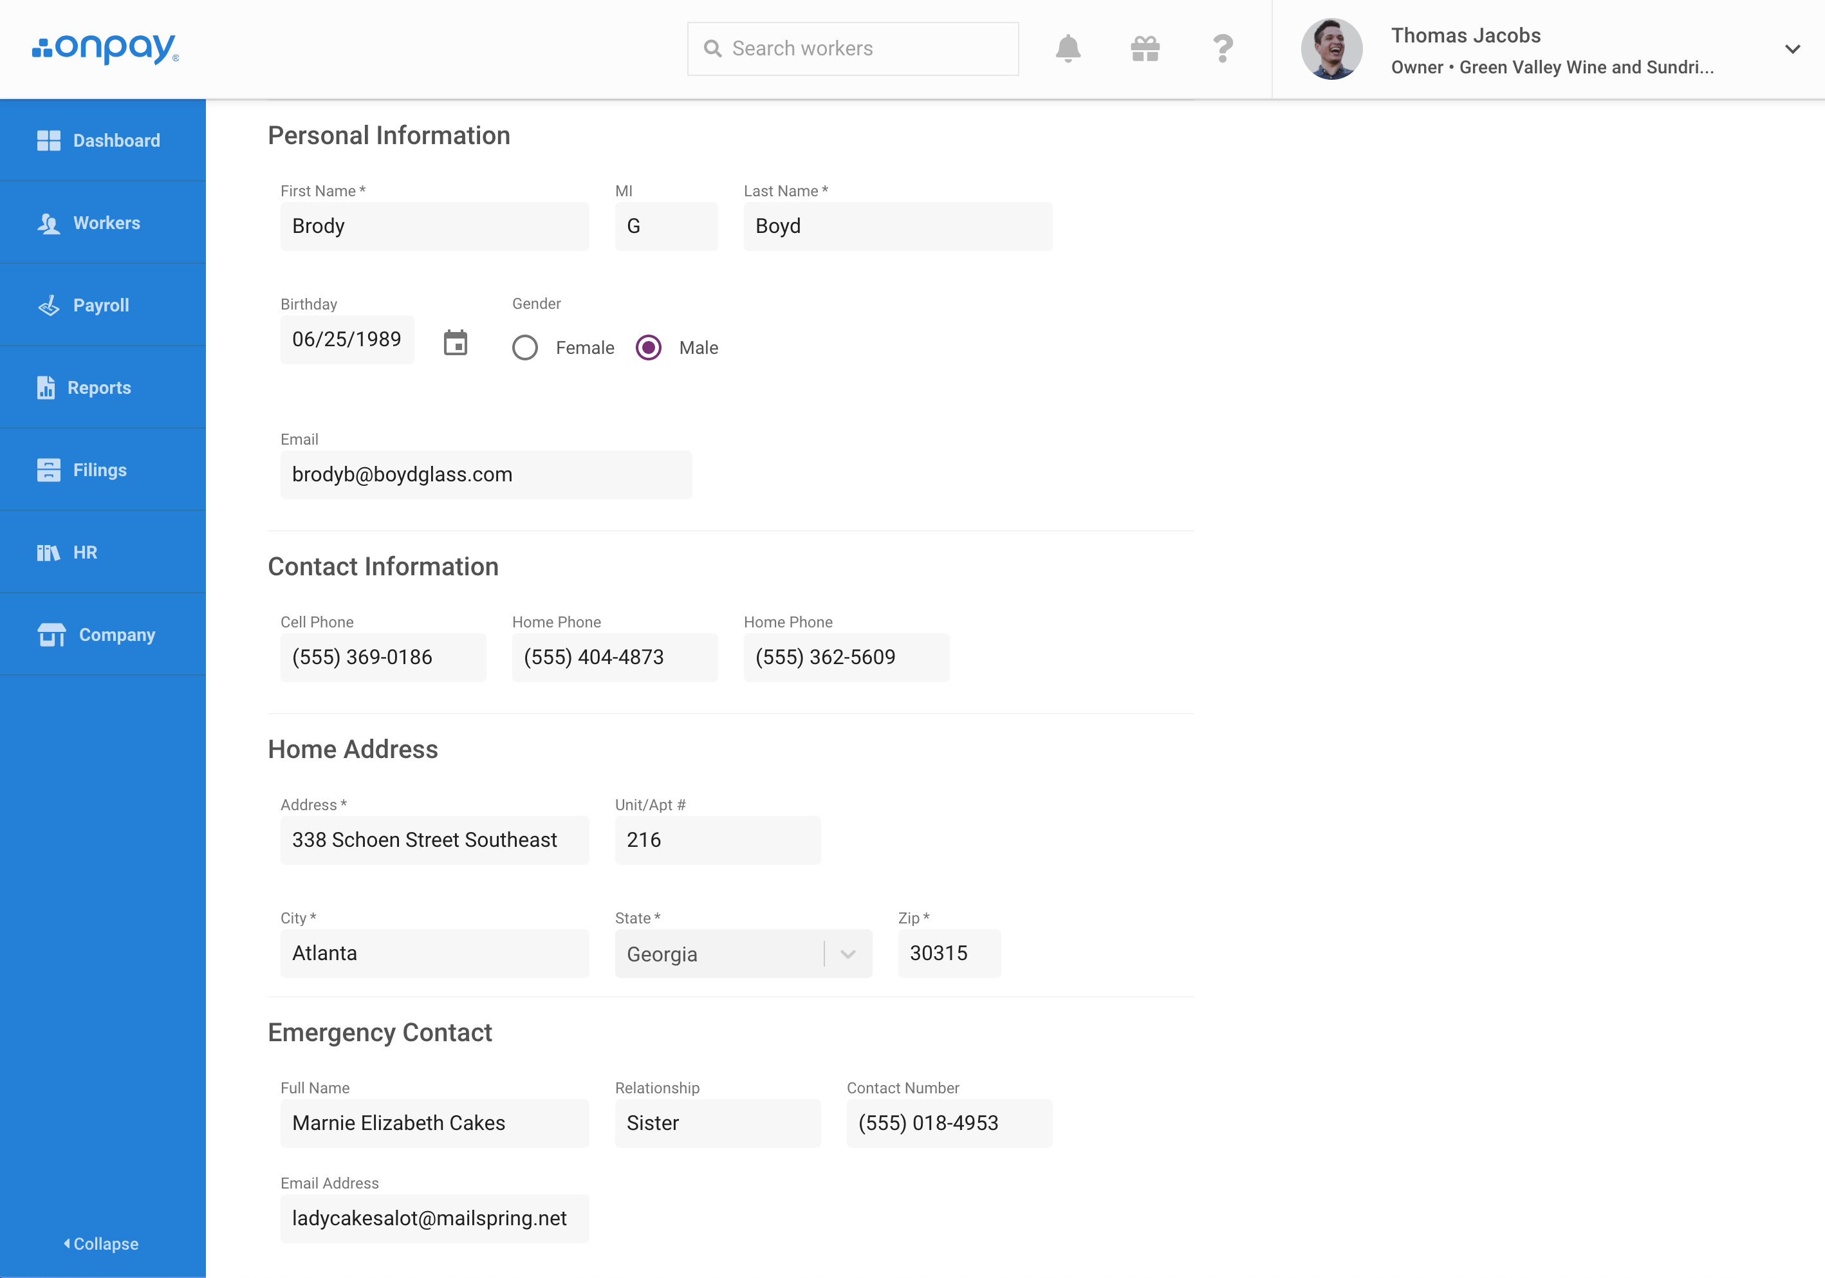Click the Contact Information heading
The width and height of the screenshot is (1825, 1278).
(x=383, y=567)
